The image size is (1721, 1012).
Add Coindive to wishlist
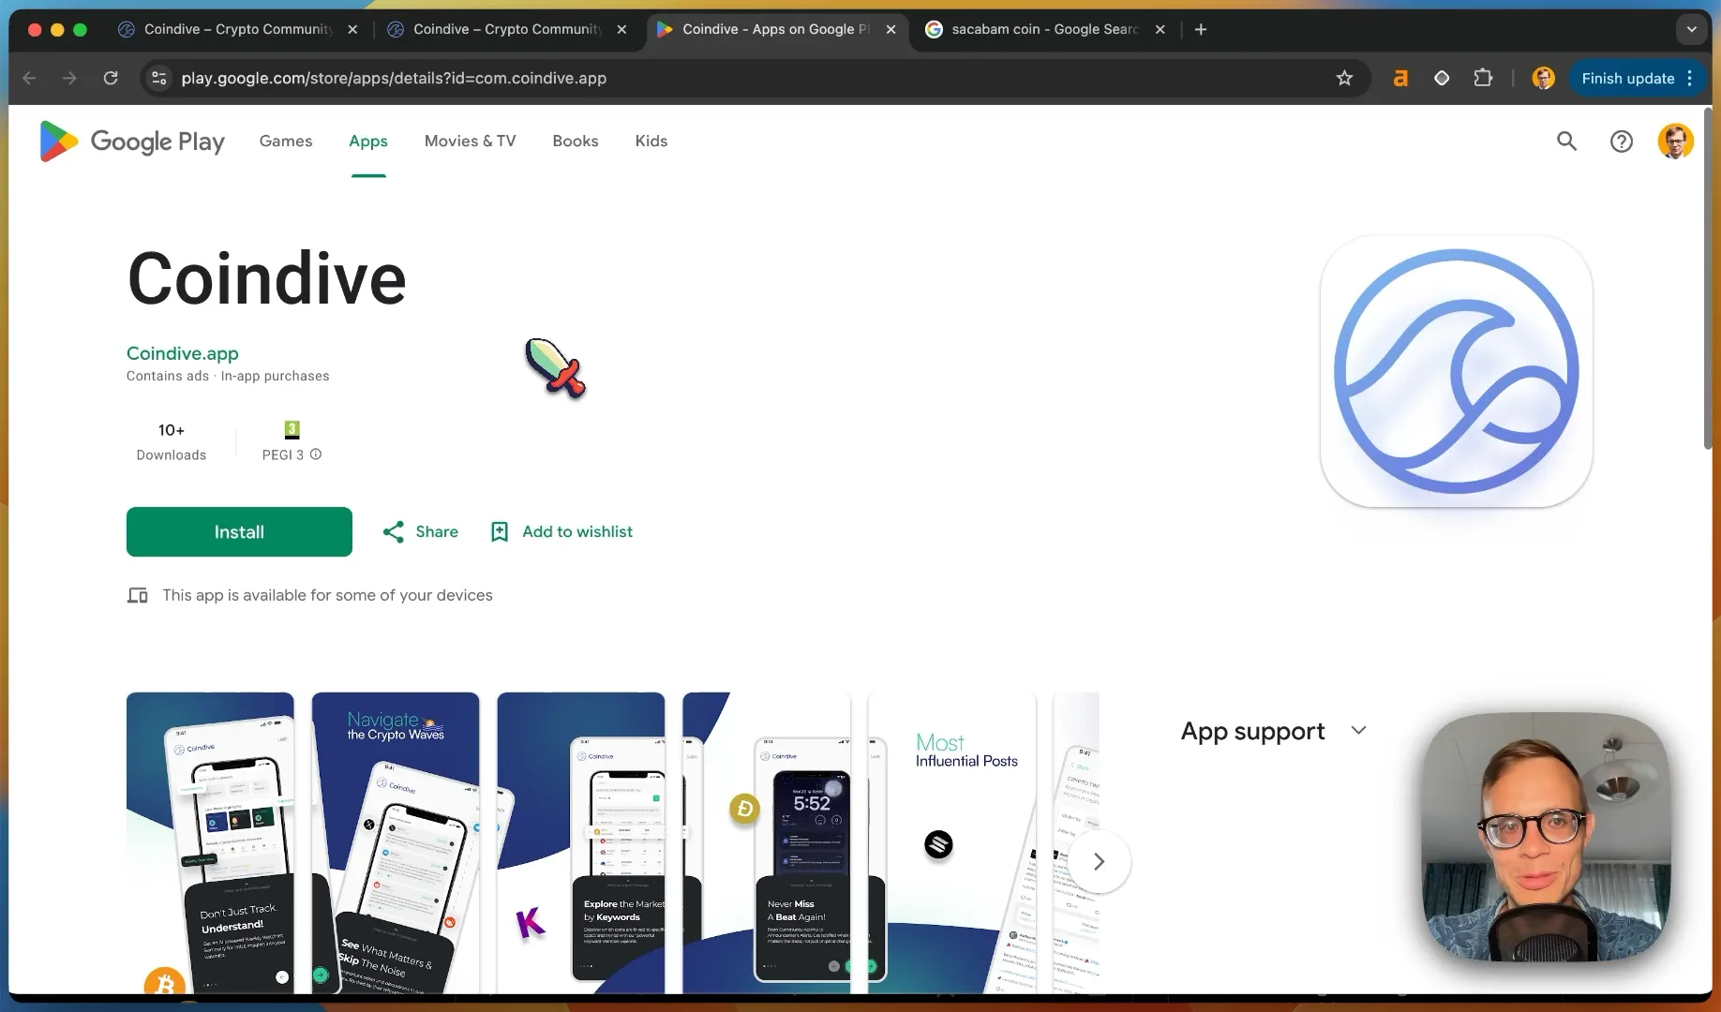[561, 532]
